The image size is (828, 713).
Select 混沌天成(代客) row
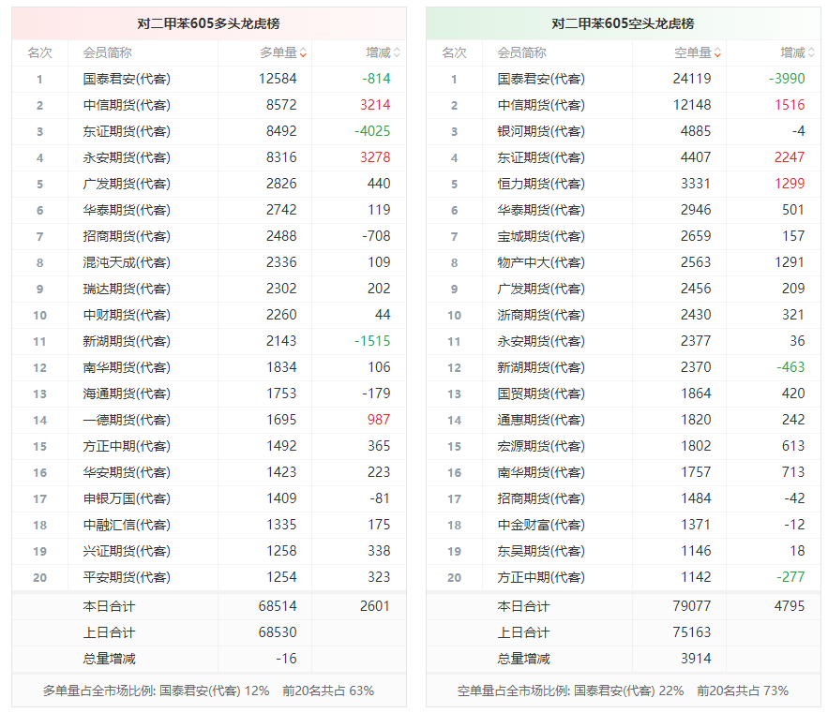pos(209,263)
